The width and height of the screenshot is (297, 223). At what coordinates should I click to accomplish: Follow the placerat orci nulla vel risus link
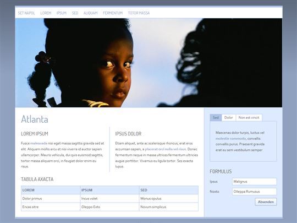(x=166, y=149)
